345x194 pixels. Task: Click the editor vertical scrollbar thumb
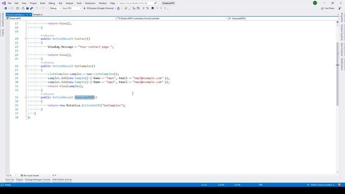[x=337, y=74]
